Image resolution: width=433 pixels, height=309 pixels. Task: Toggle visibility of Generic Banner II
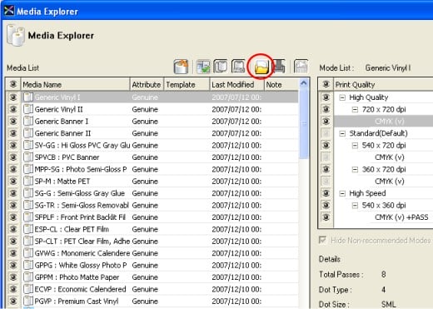pos(13,133)
